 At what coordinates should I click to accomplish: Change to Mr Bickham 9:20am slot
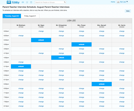tap(21, 36)
